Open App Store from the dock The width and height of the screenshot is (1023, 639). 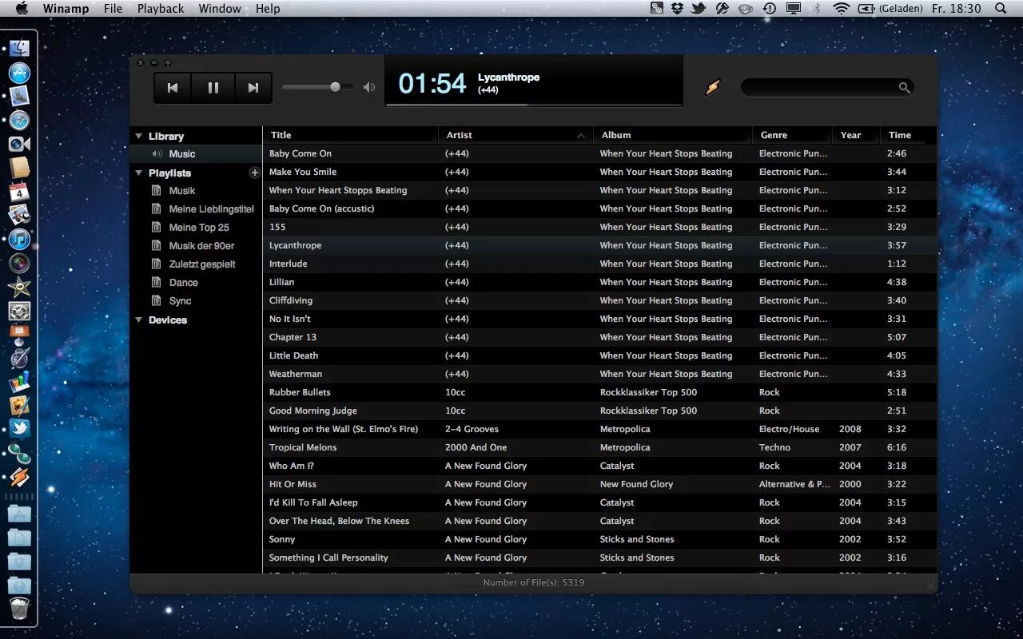coord(19,73)
